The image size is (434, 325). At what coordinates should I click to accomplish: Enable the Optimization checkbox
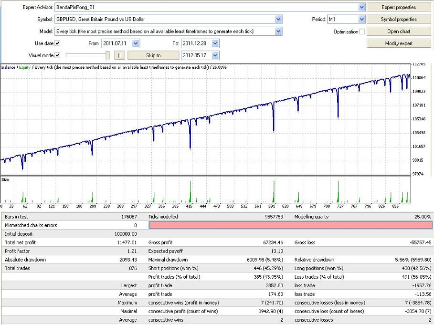[362, 31]
